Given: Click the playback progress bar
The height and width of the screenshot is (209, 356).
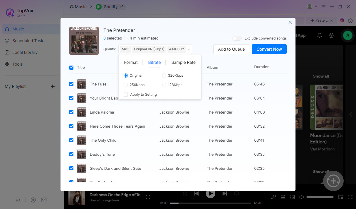Looking at the screenshot, I should pyautogui.click(x=210, y=203).
